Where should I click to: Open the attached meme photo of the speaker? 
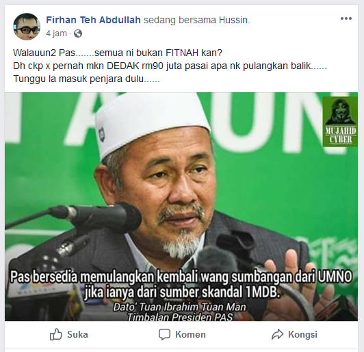[x=181, y=206]
